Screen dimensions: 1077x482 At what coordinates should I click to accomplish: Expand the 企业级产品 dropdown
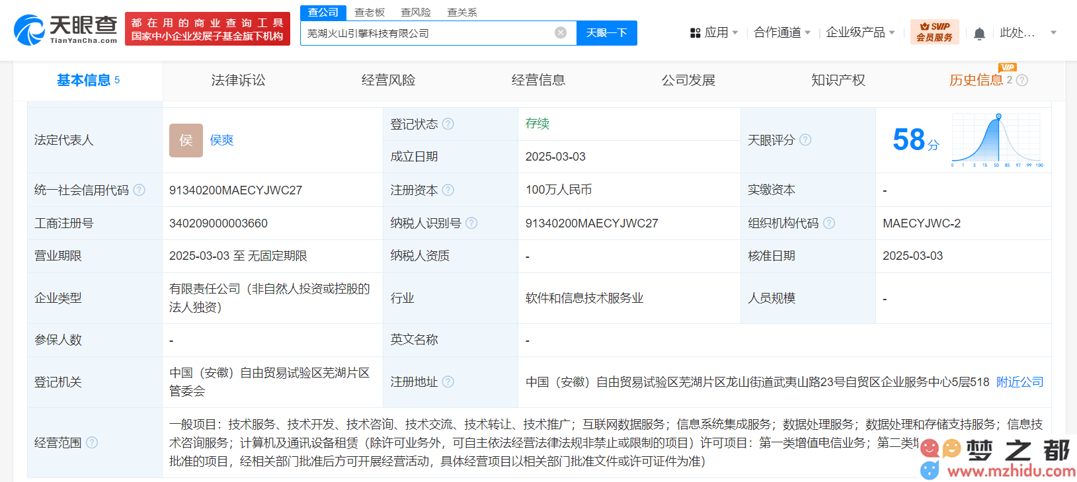[x=860, y=32]
